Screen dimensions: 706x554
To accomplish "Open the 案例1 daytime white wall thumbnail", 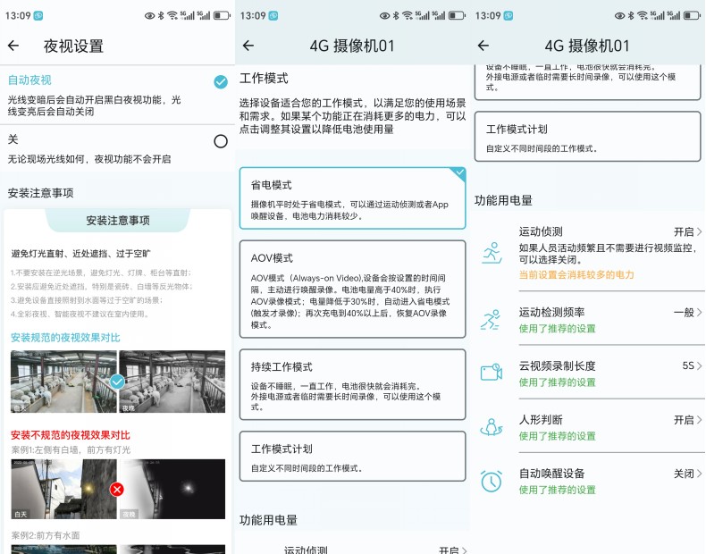I will pos(63,489).
